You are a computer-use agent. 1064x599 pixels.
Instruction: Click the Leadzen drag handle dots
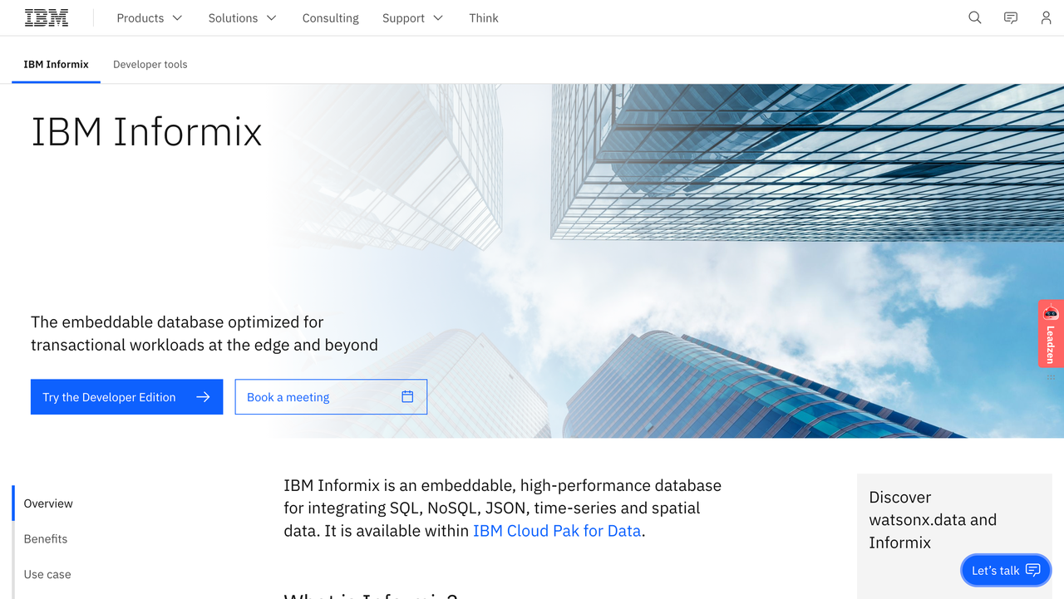1051,377
